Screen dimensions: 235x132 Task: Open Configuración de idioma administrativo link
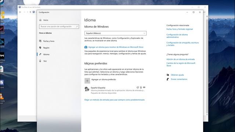coord(177,36)
